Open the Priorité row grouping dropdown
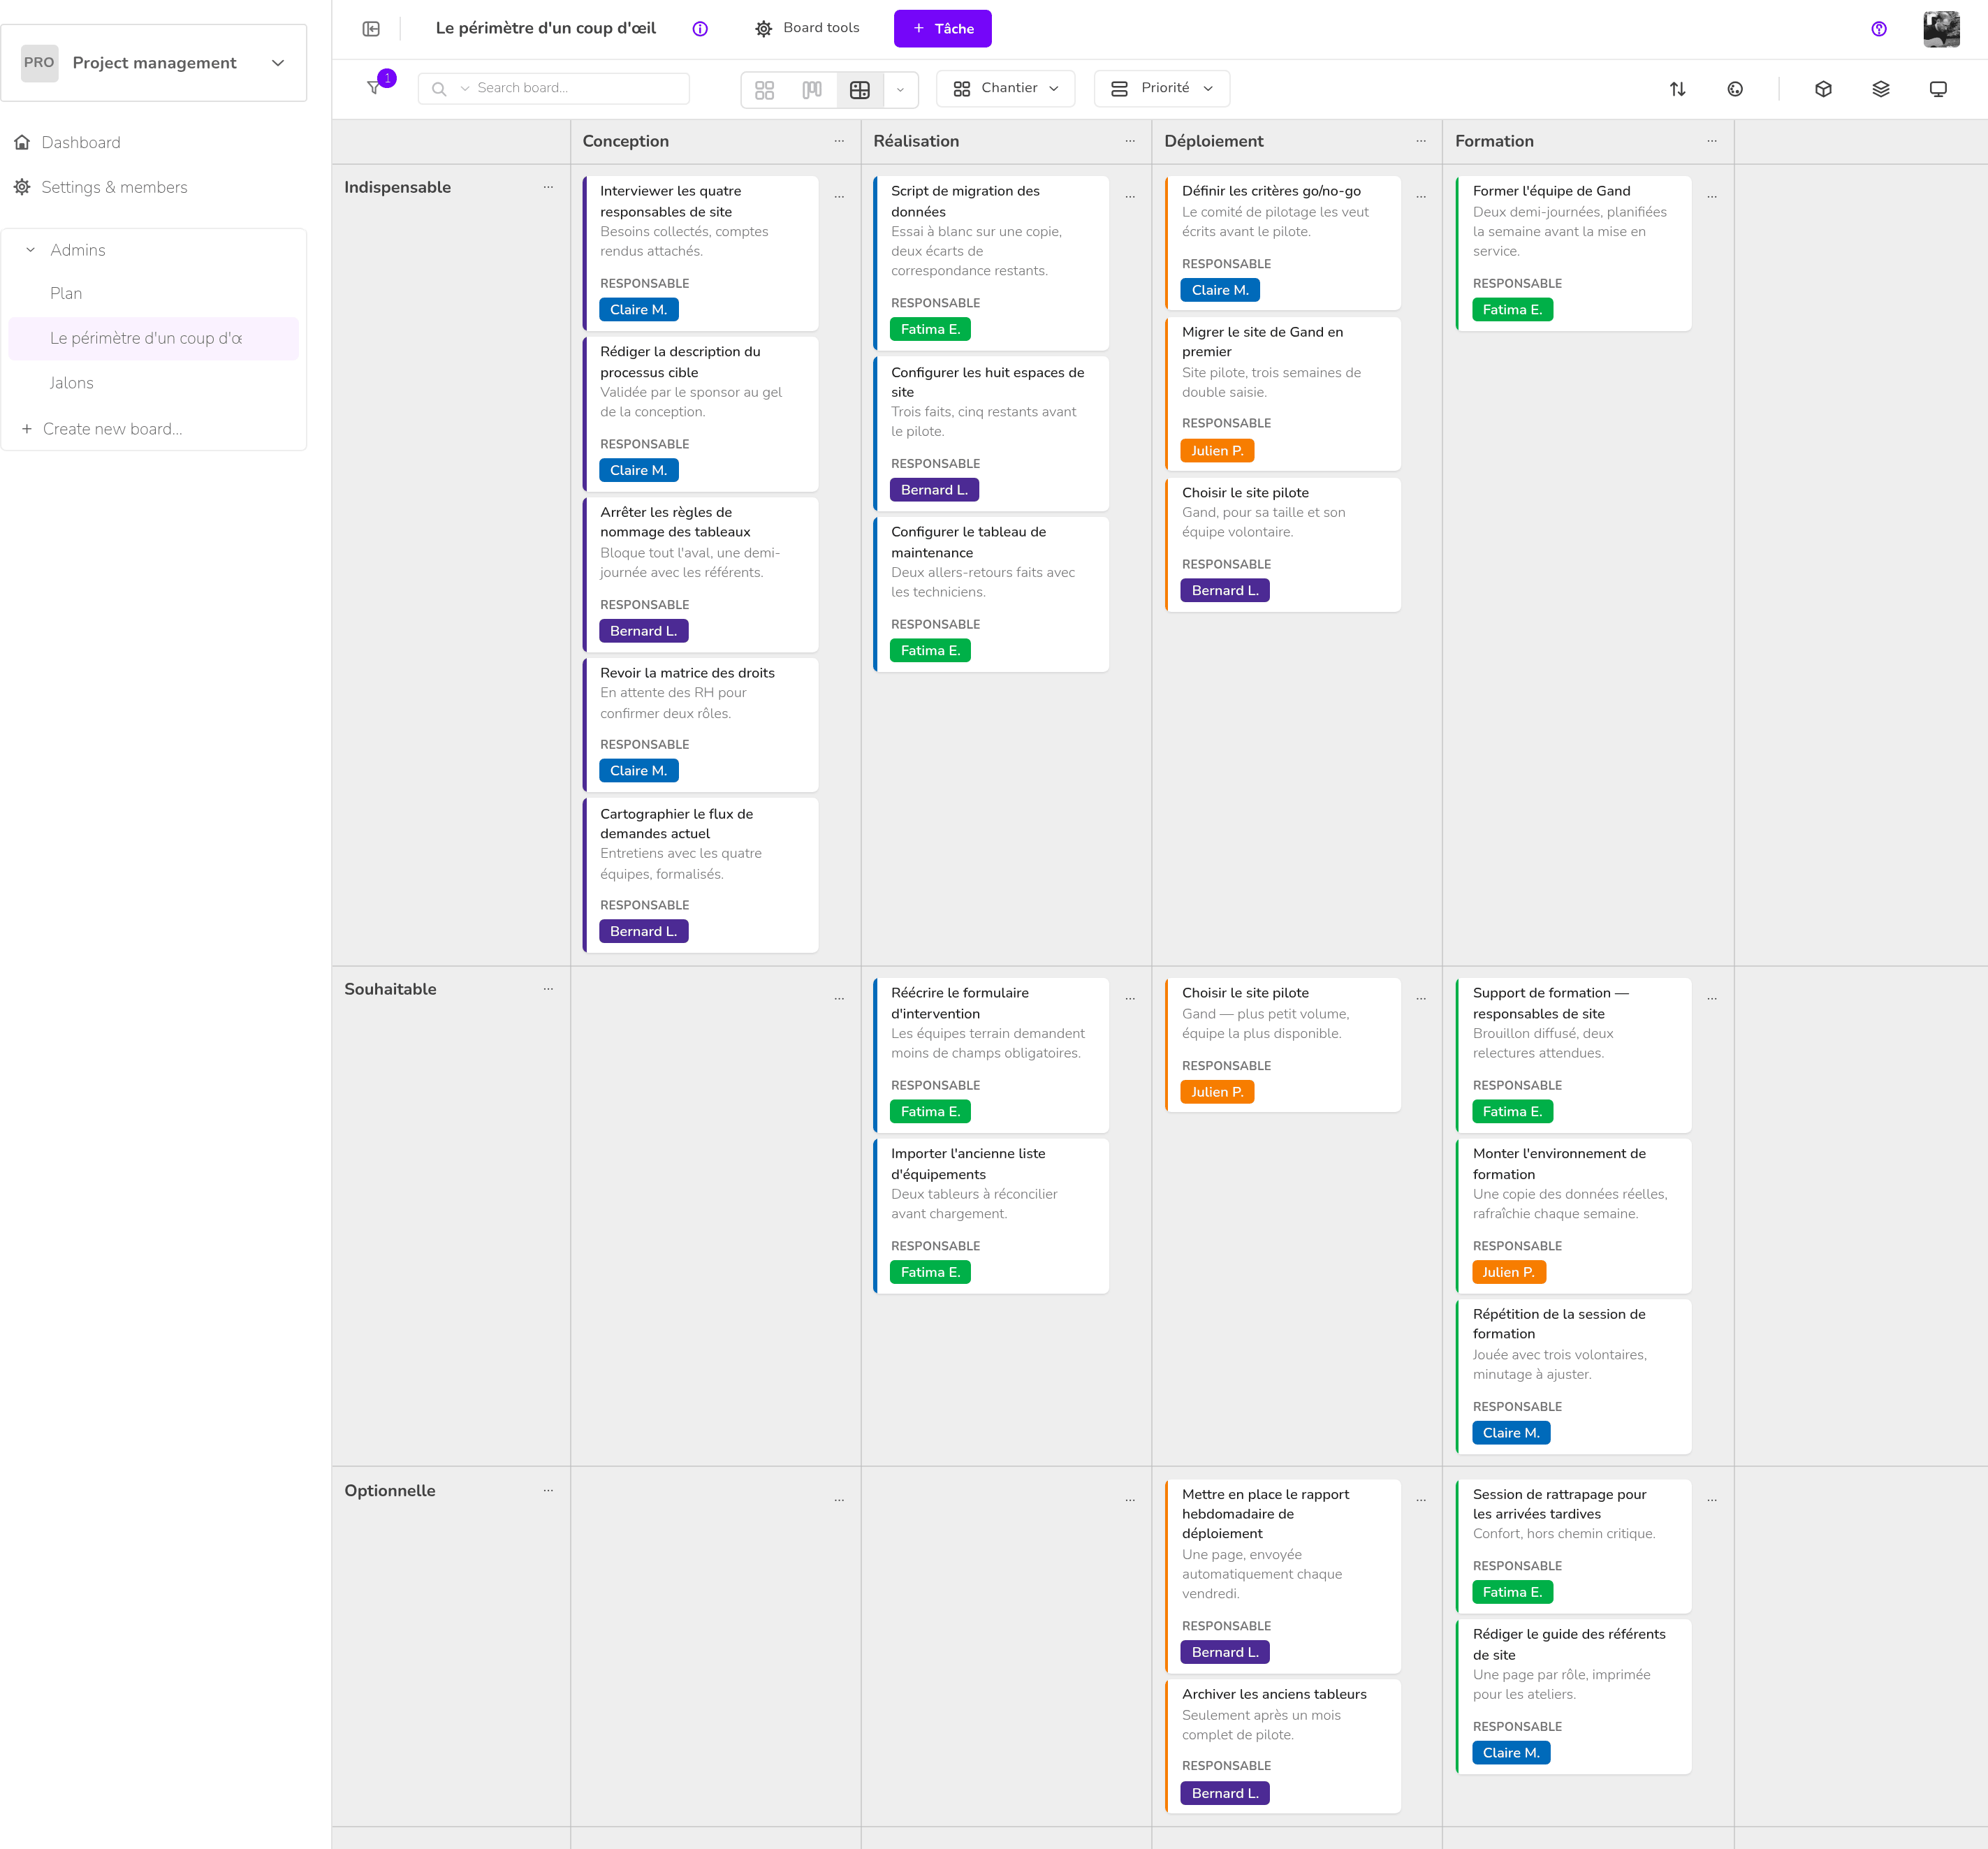This screenshot has width=1988, height=1849. tap(1161, 88)
